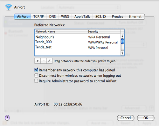Toggle Remember any network this computer has joined

point(36,70)
